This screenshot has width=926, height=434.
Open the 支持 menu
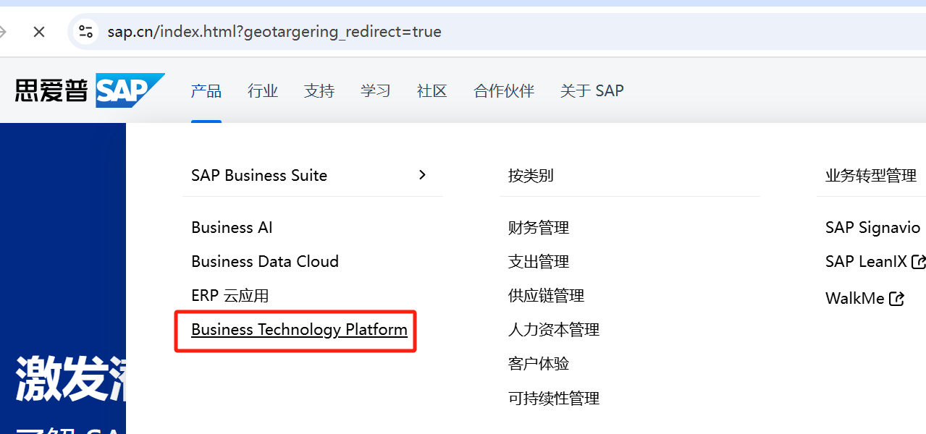(319, 90)
